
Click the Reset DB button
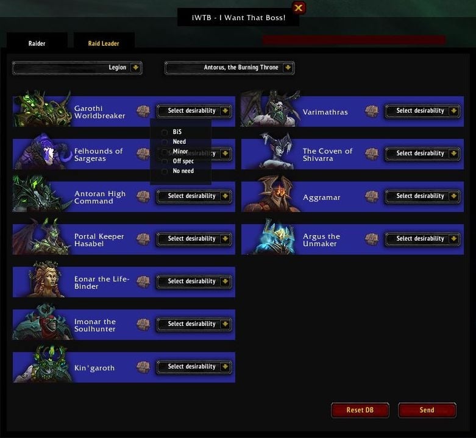[x=360, y=410]
